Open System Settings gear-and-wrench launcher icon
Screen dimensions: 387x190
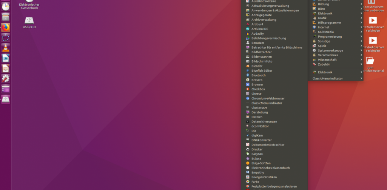coord(6,78)
